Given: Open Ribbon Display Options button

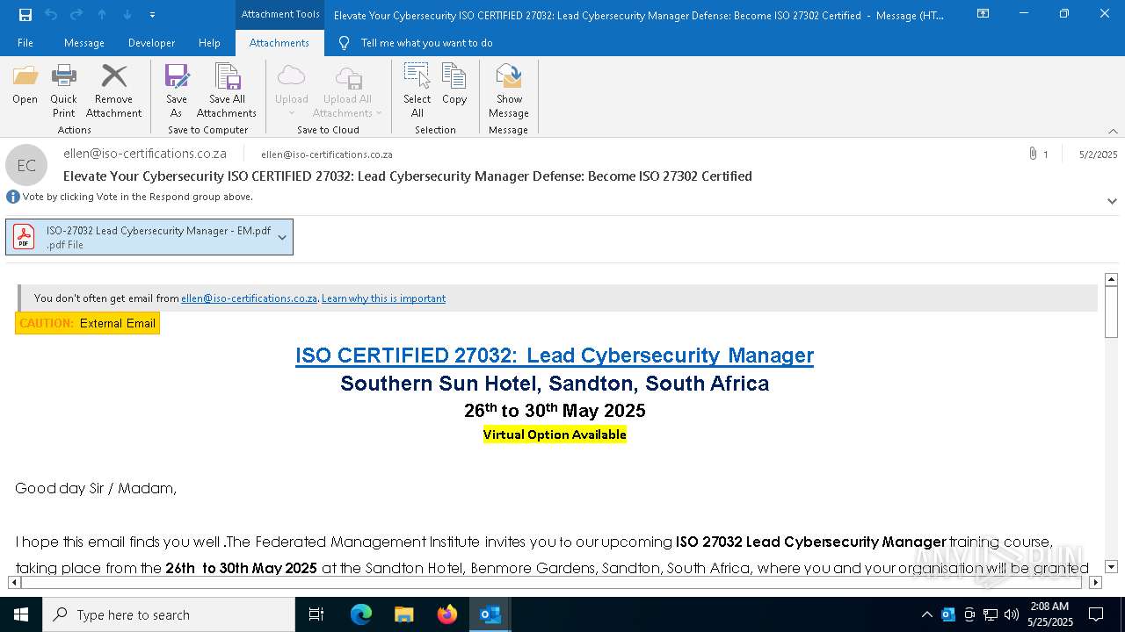Looking at the screenshot, I should click(983, 14).
